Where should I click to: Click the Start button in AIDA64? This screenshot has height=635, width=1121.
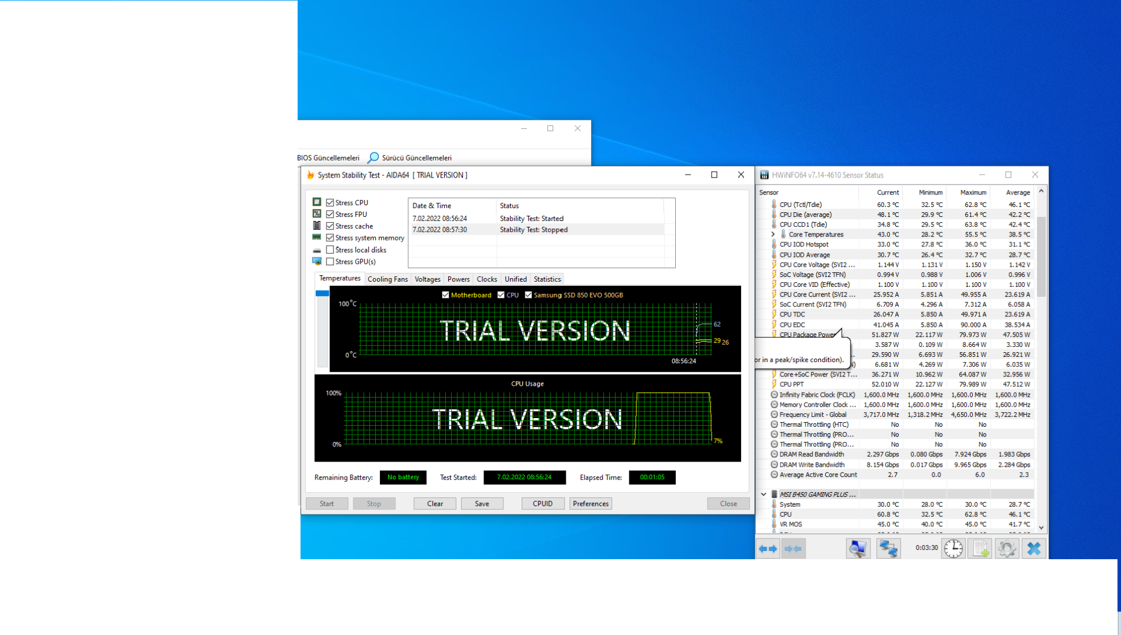(327, 504)
